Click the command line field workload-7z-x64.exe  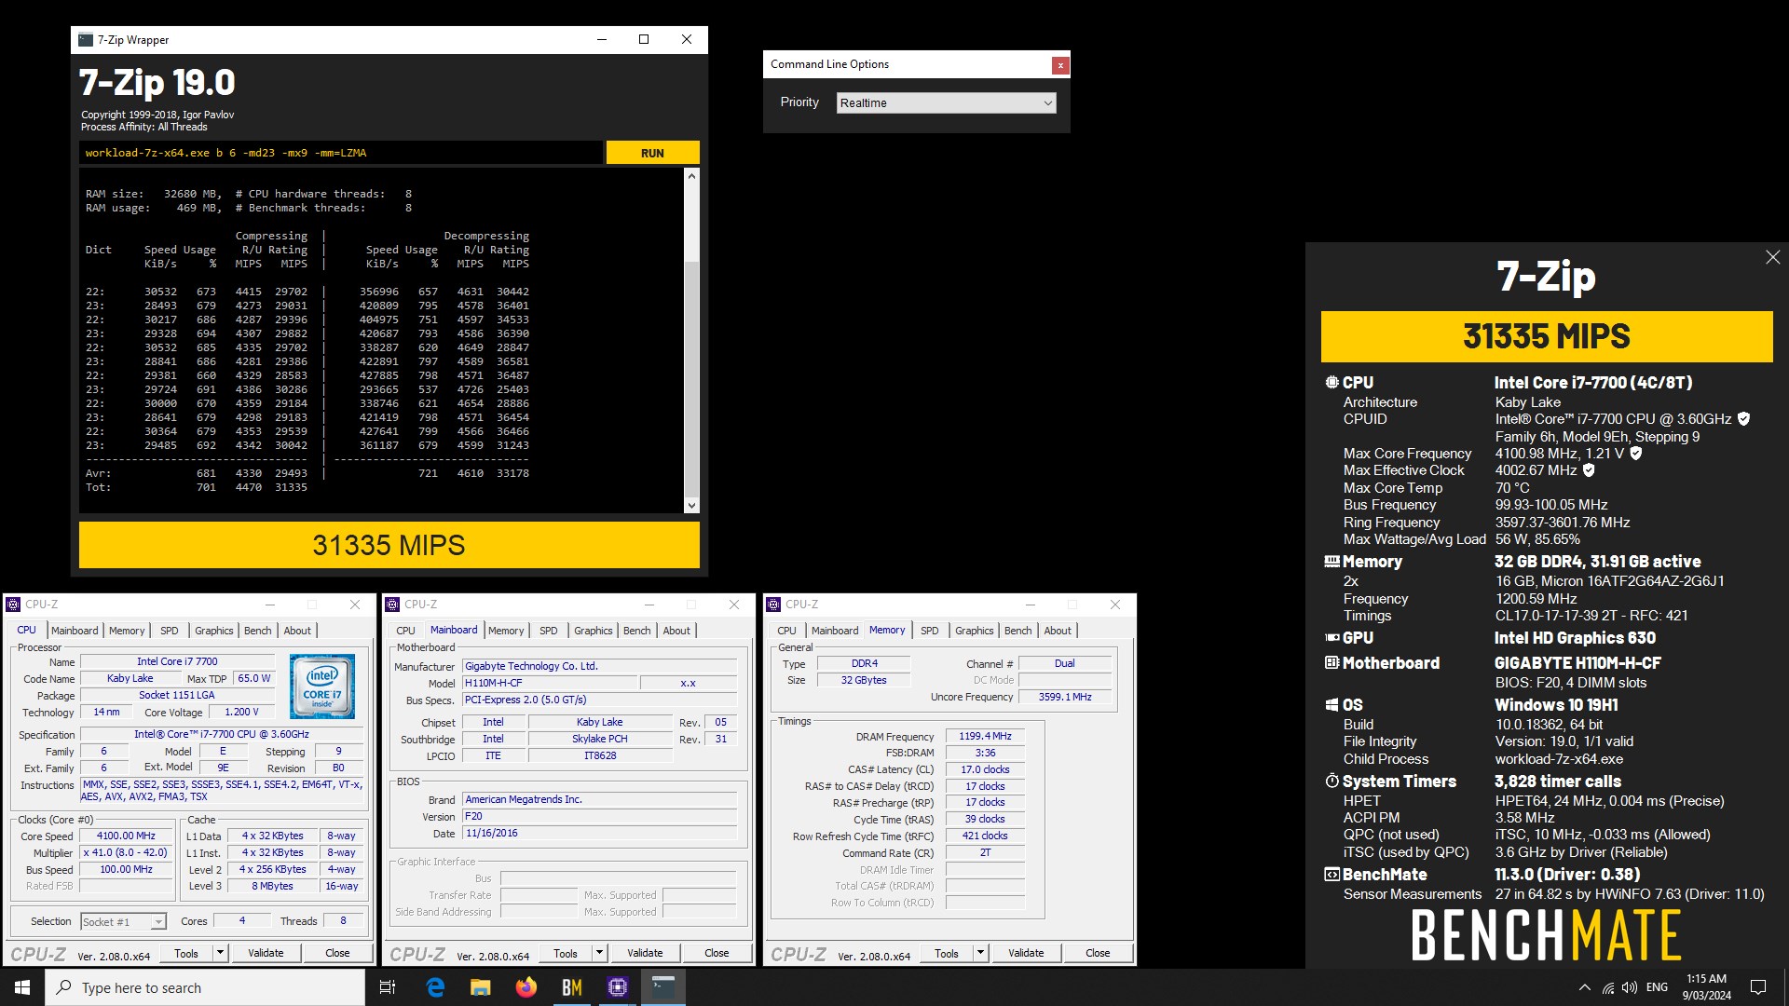[x=341, y=153]
